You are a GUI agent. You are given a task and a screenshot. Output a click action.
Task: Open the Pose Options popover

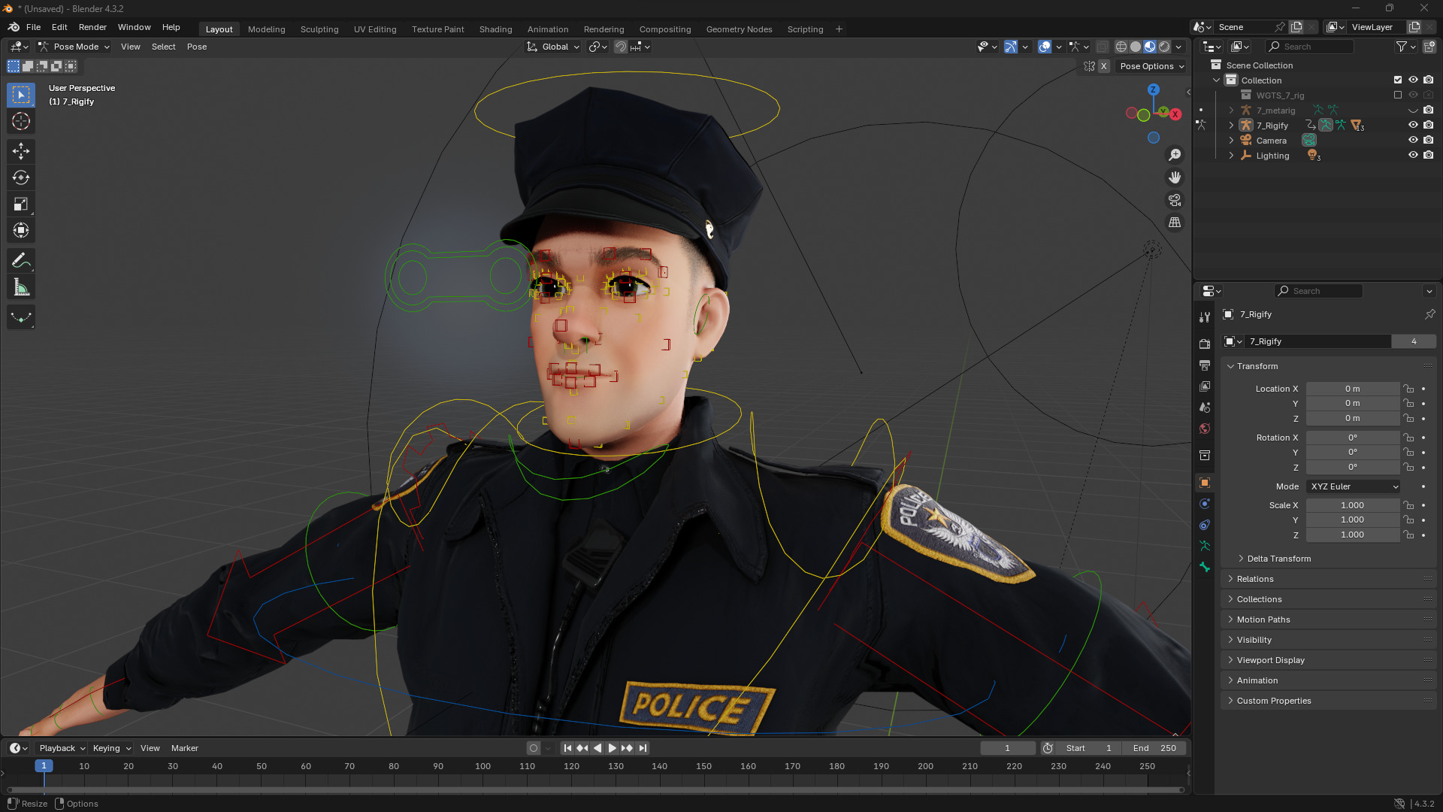pyautogui.click(x=1151, y=66)
